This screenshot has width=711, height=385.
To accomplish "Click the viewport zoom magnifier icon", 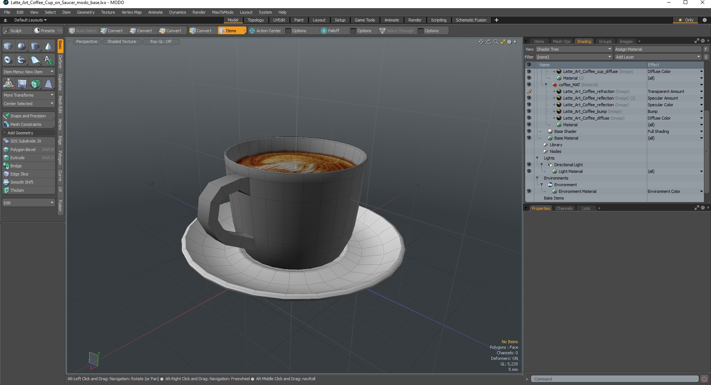I will pyautogui.click(x=496, y=42).
